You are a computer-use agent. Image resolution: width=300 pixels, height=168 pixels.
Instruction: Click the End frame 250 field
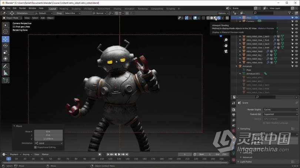221,154
